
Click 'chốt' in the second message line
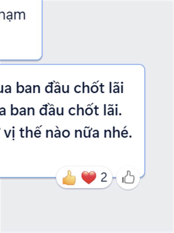point(84,110)
